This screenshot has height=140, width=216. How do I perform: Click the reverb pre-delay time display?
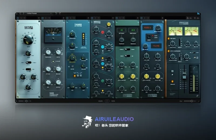point(156,46)
